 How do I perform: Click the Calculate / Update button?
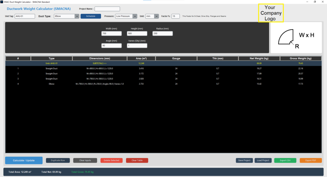(x=24, y=160)
